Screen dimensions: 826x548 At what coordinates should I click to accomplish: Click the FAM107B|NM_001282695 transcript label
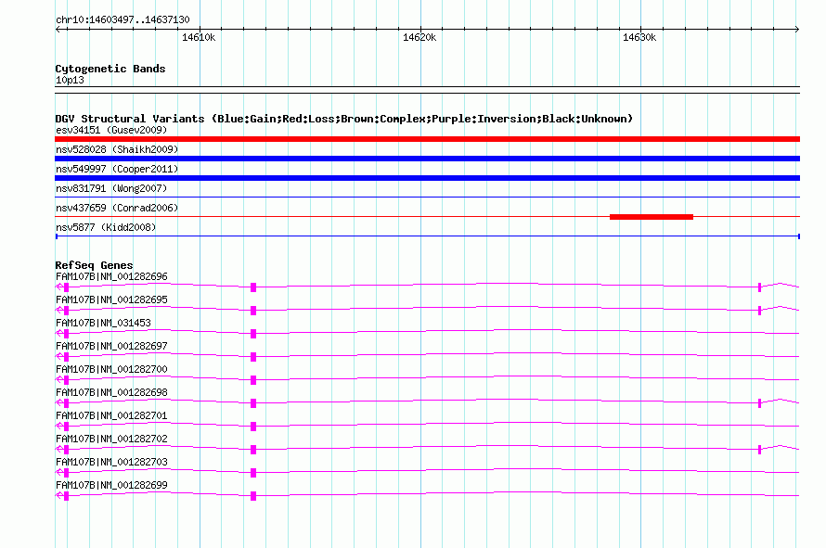click(111, 299)
